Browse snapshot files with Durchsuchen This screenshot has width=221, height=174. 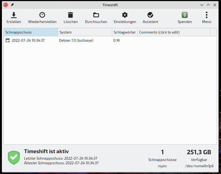point(96,18)
